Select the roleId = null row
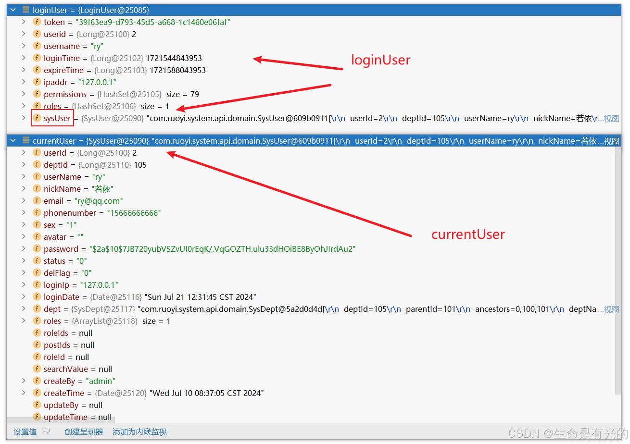This screenshot has width=630, height=444. click(x=311, y=357)
